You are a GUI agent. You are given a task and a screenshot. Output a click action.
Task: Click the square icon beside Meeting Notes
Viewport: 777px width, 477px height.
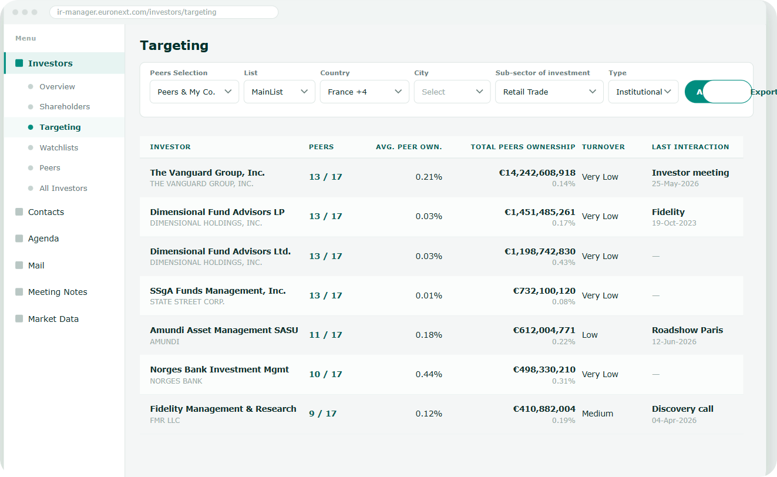click(x=19, y=292)
